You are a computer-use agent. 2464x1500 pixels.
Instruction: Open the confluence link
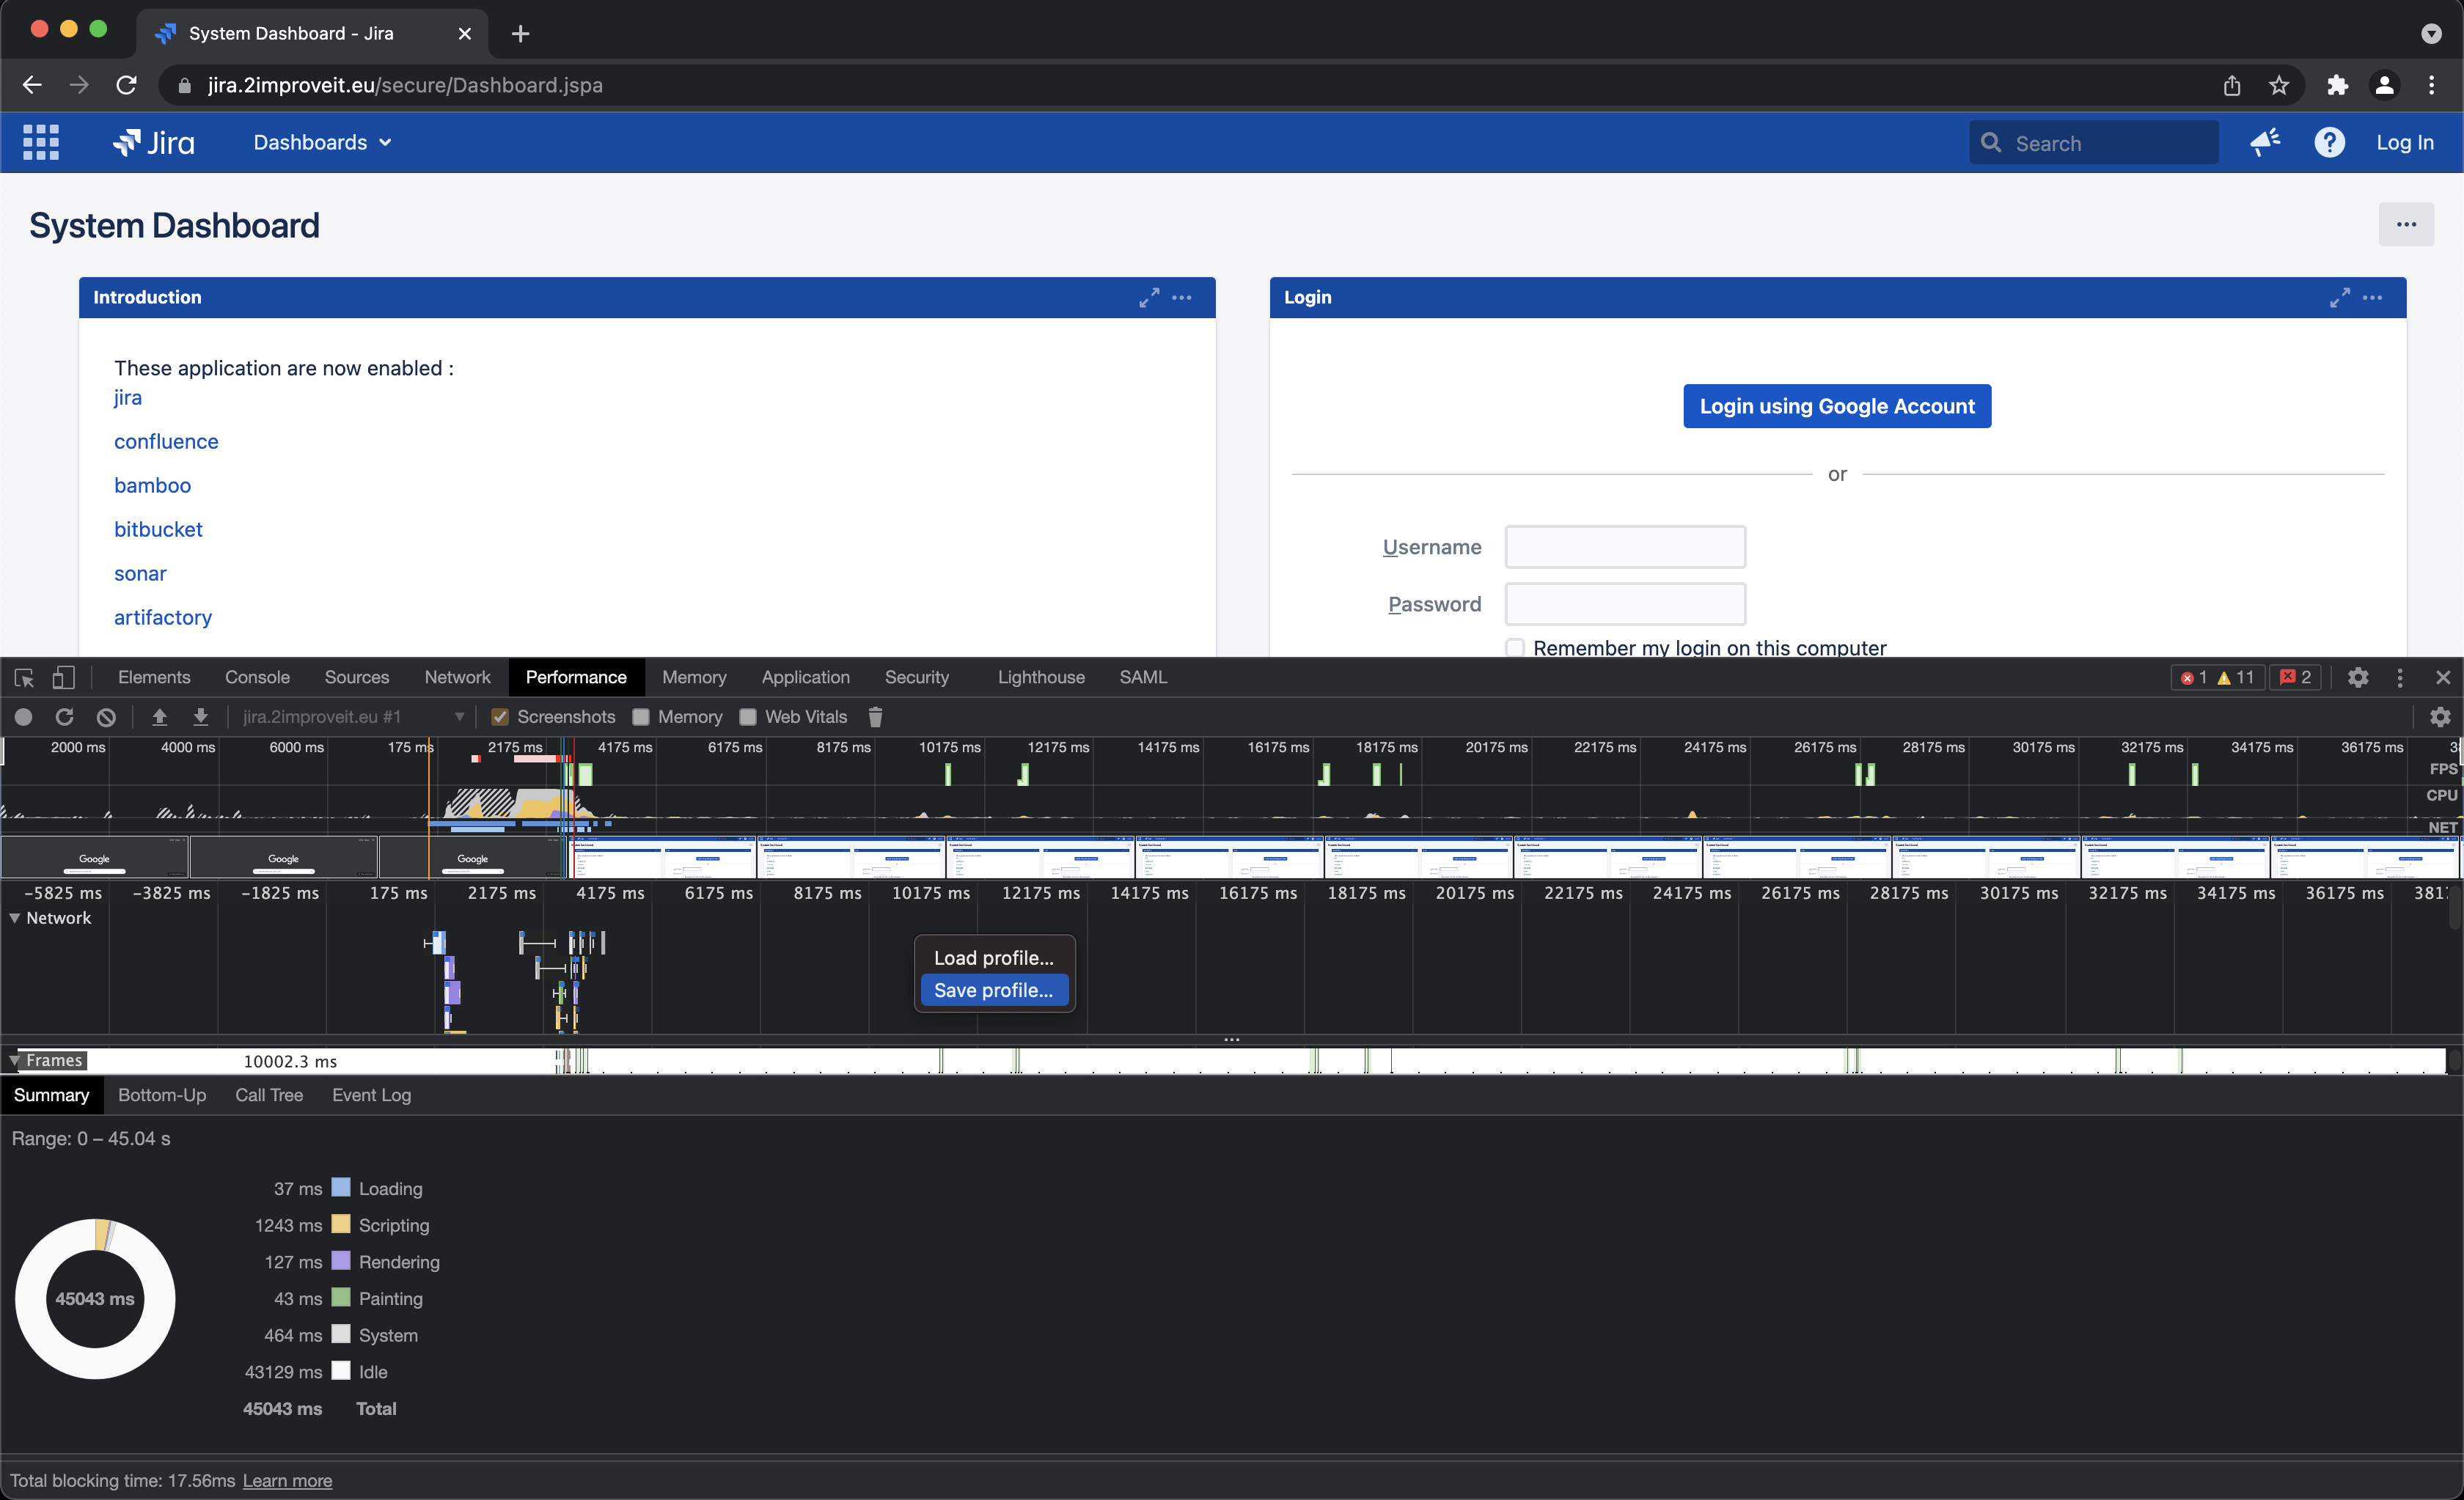point(166,442)
